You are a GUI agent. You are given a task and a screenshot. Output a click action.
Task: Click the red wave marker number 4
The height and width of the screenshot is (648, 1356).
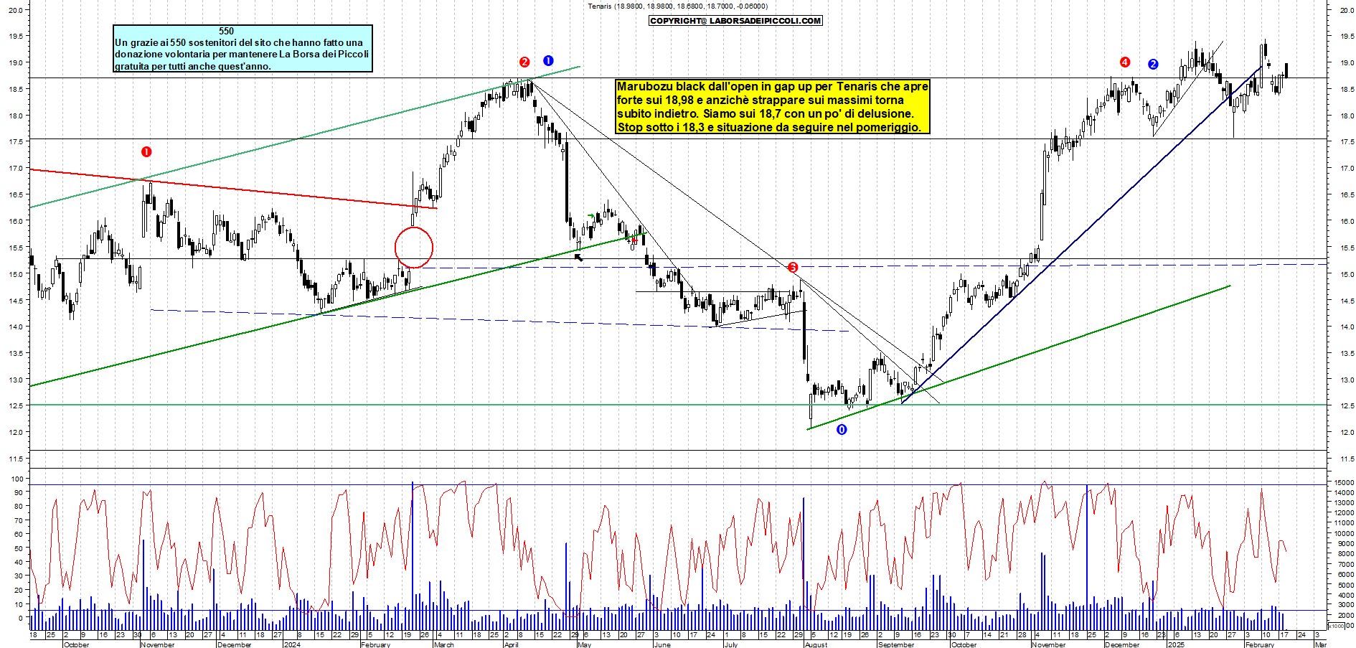coord(1125,62)
